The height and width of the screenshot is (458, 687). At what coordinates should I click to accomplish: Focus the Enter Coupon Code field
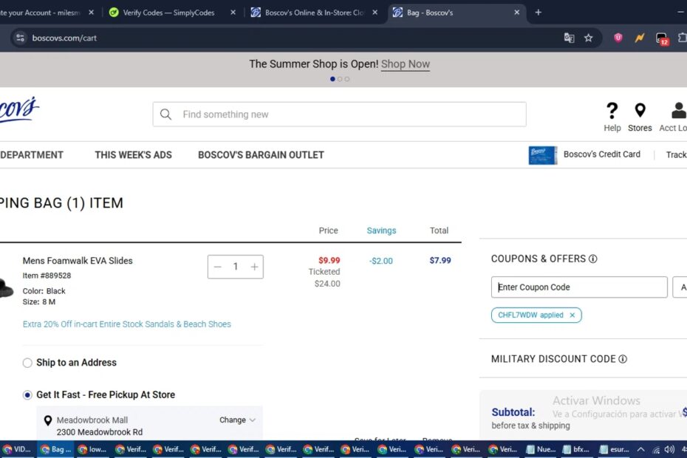tap(579, 287)
